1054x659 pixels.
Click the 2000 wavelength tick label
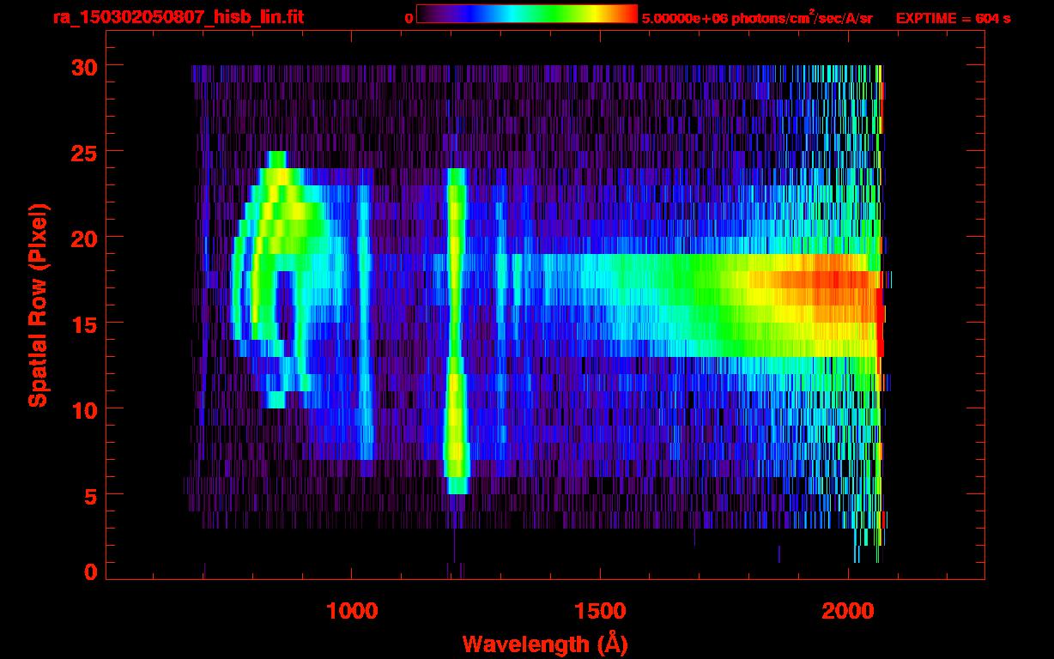[848, 612]
